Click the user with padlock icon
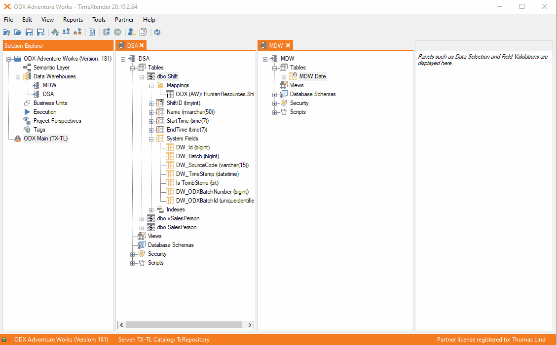 [132, 33]
